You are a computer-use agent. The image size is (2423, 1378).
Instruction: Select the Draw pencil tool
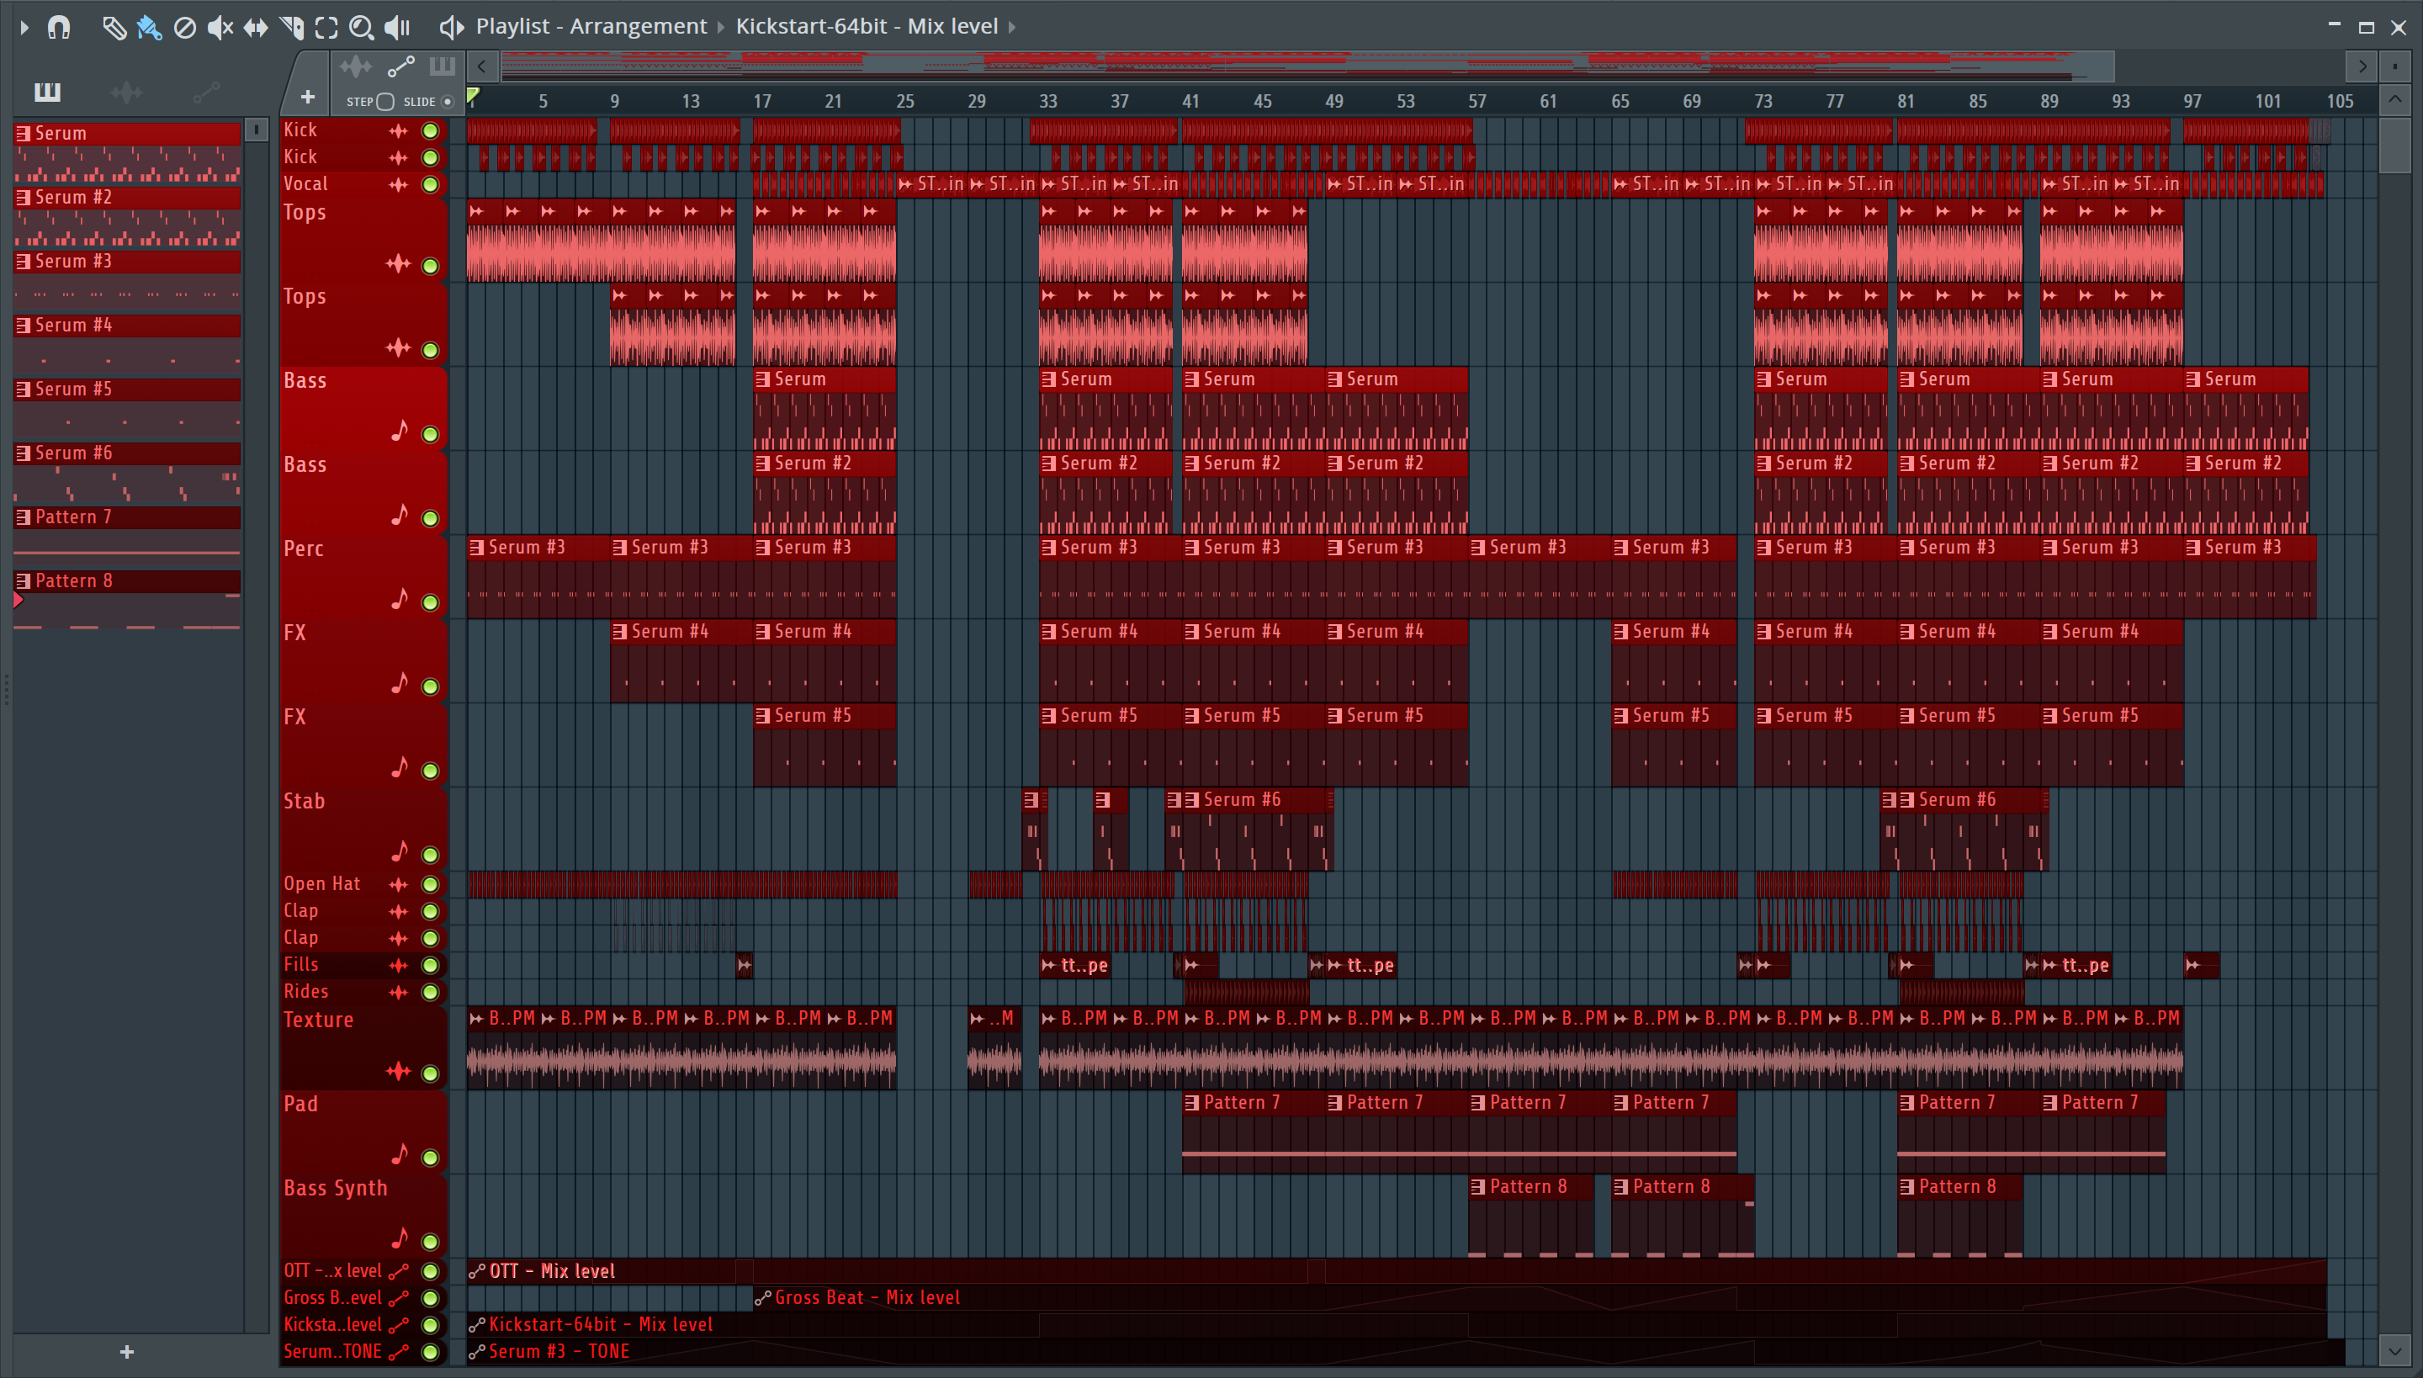114,28
